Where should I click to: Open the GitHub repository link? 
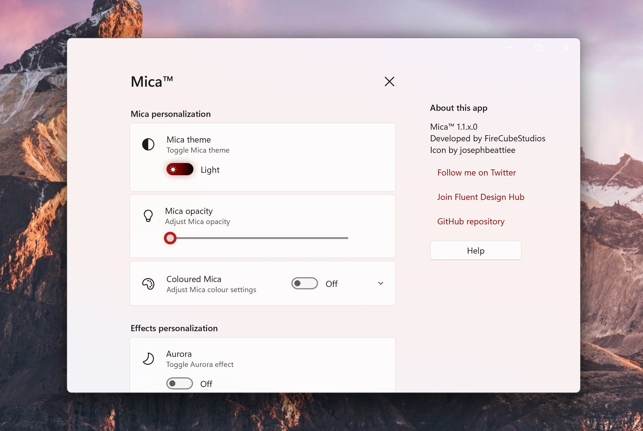point(471,221)
